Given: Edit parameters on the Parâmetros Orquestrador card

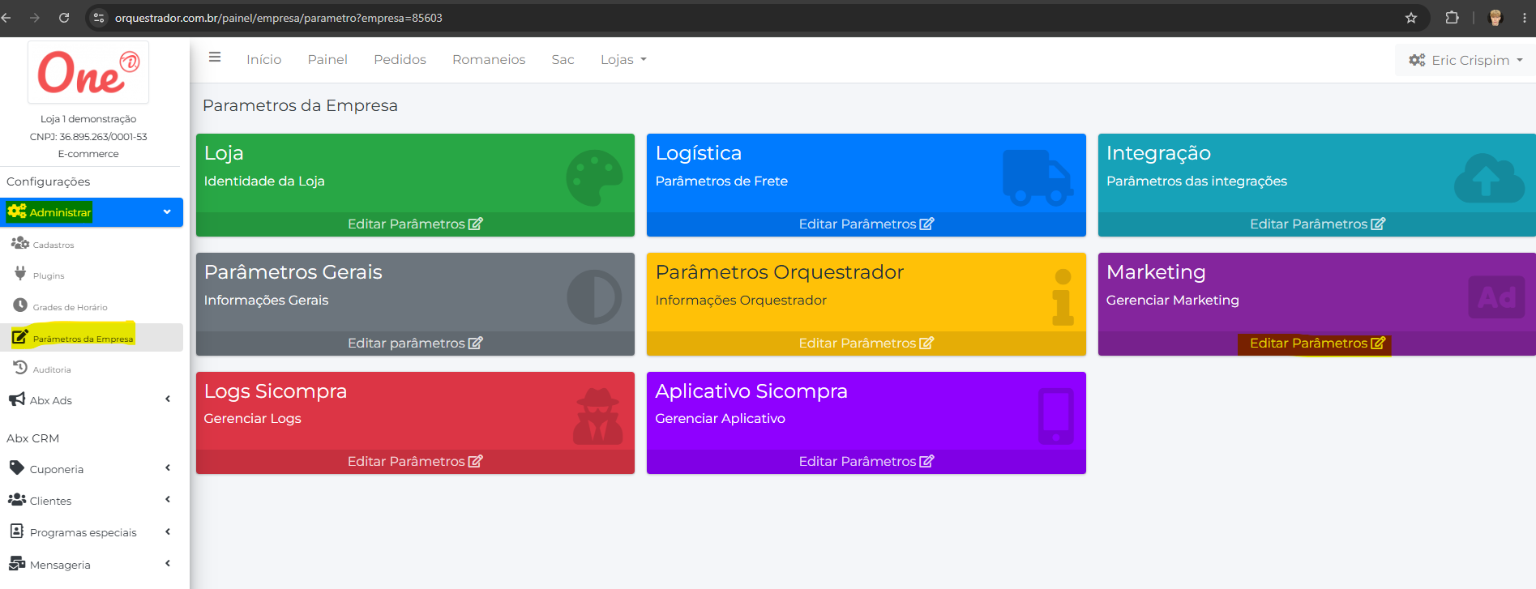Looking at the screenshot, I should (x=866, y=344).
